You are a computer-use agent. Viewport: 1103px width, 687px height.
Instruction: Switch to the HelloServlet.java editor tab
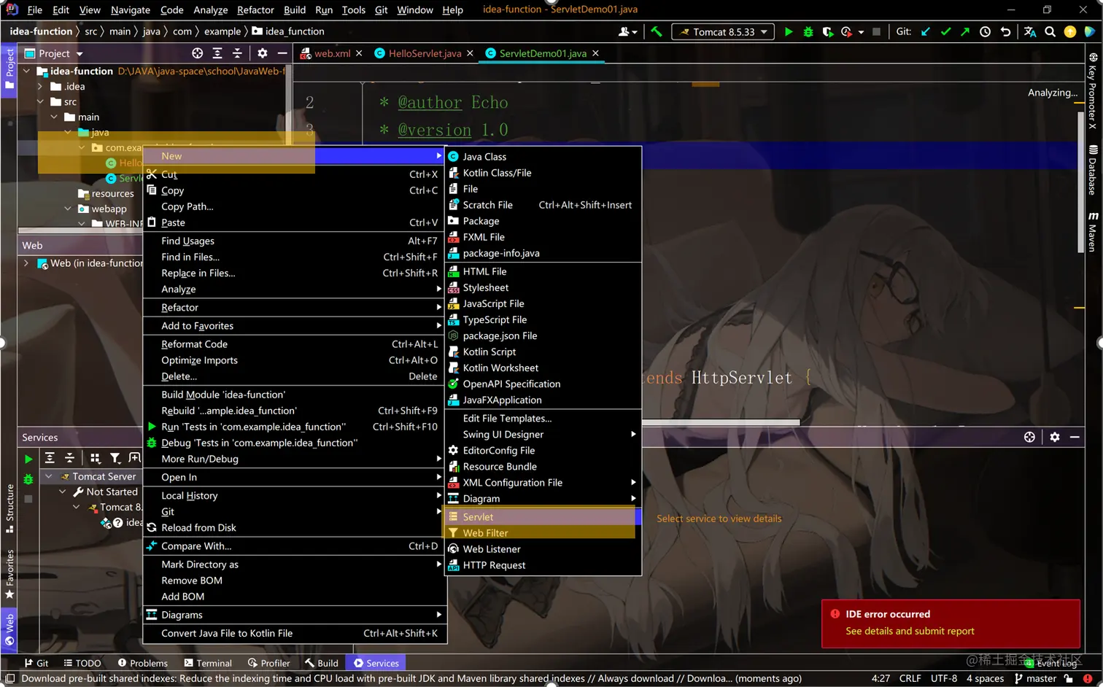coord(425,53)
